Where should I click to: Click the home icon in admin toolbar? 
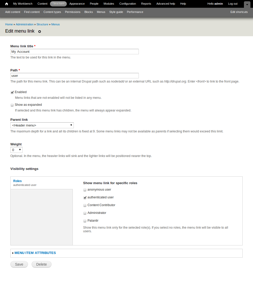(6, 4)
